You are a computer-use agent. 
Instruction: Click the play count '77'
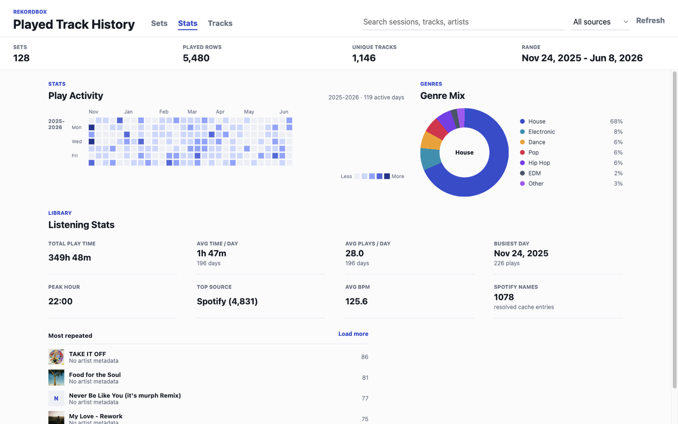pyautogui.click(x=365, y=398)
